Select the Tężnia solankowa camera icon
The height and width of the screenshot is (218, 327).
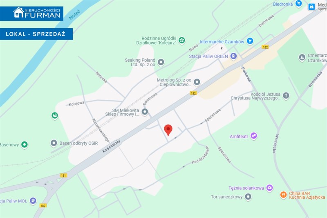(x=269, y=188)
